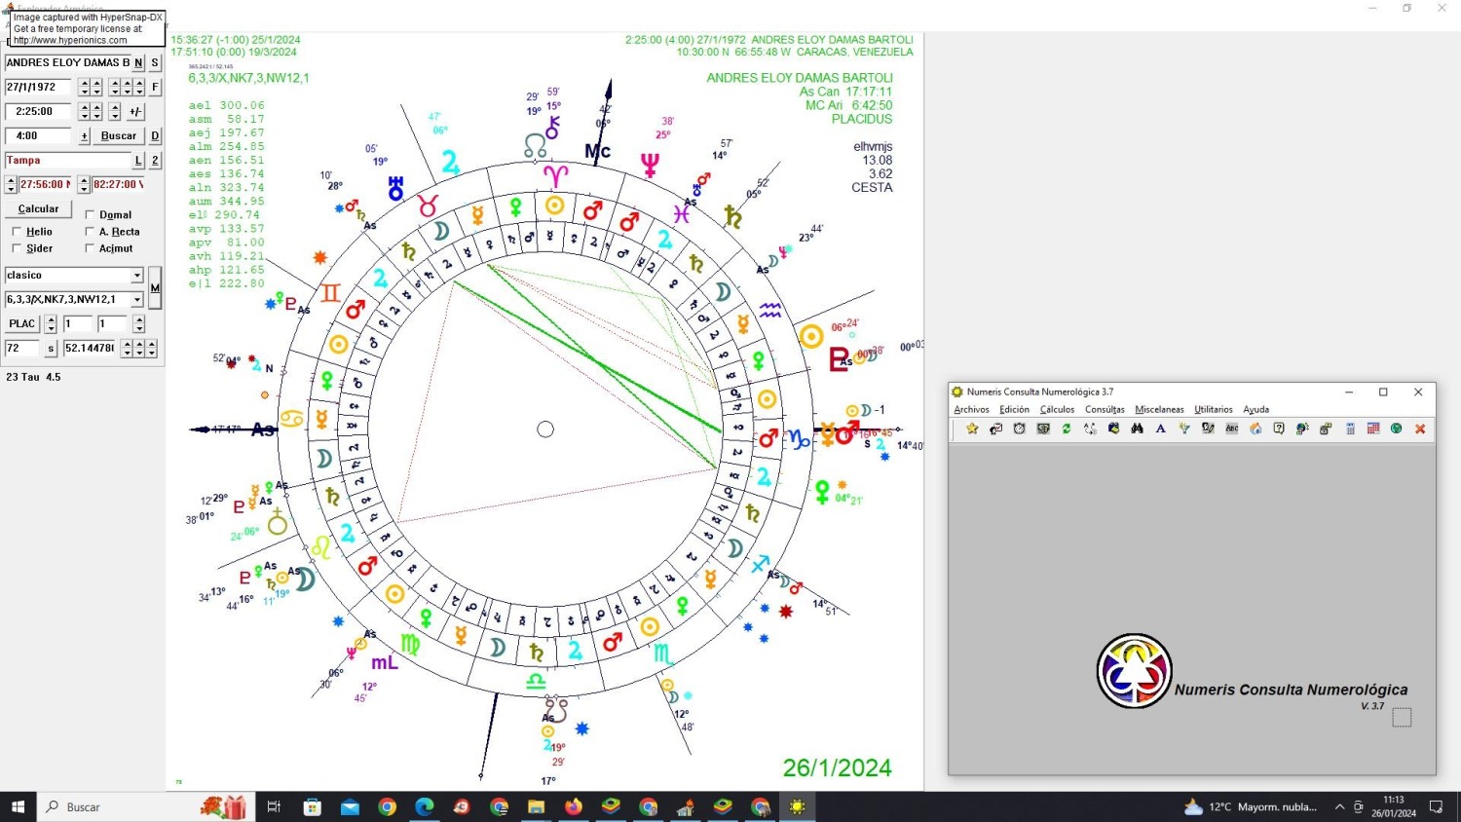Click the binoculars search icon
1461x822 pixels.
[x=1137, y=429]
